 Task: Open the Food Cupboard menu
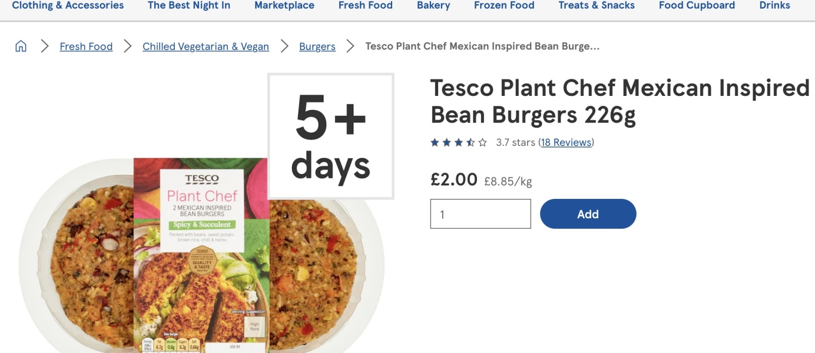click(697, 6)
